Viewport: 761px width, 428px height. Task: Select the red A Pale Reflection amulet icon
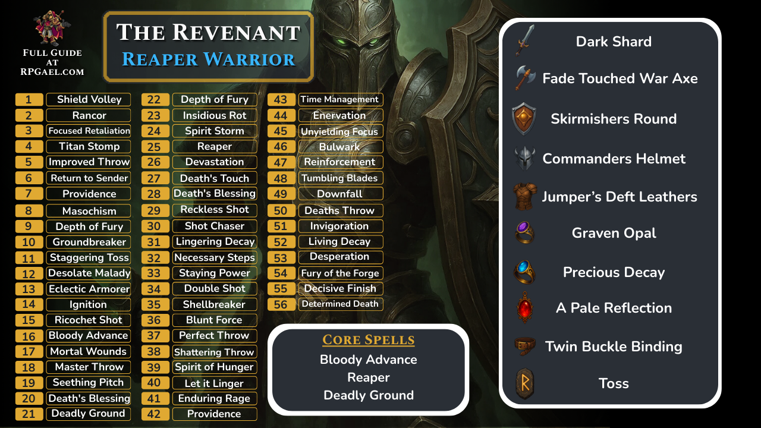pyautogui.click(x=524, y=308)
